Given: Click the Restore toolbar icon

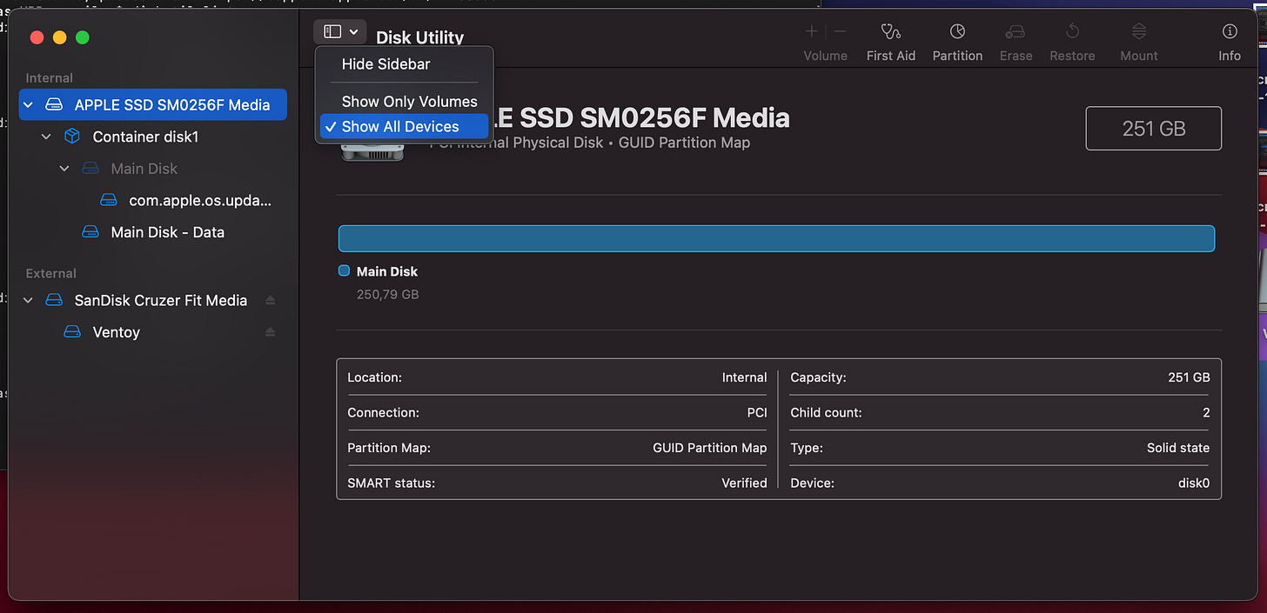Looking at the screenshot, I should pos(1072,32).
